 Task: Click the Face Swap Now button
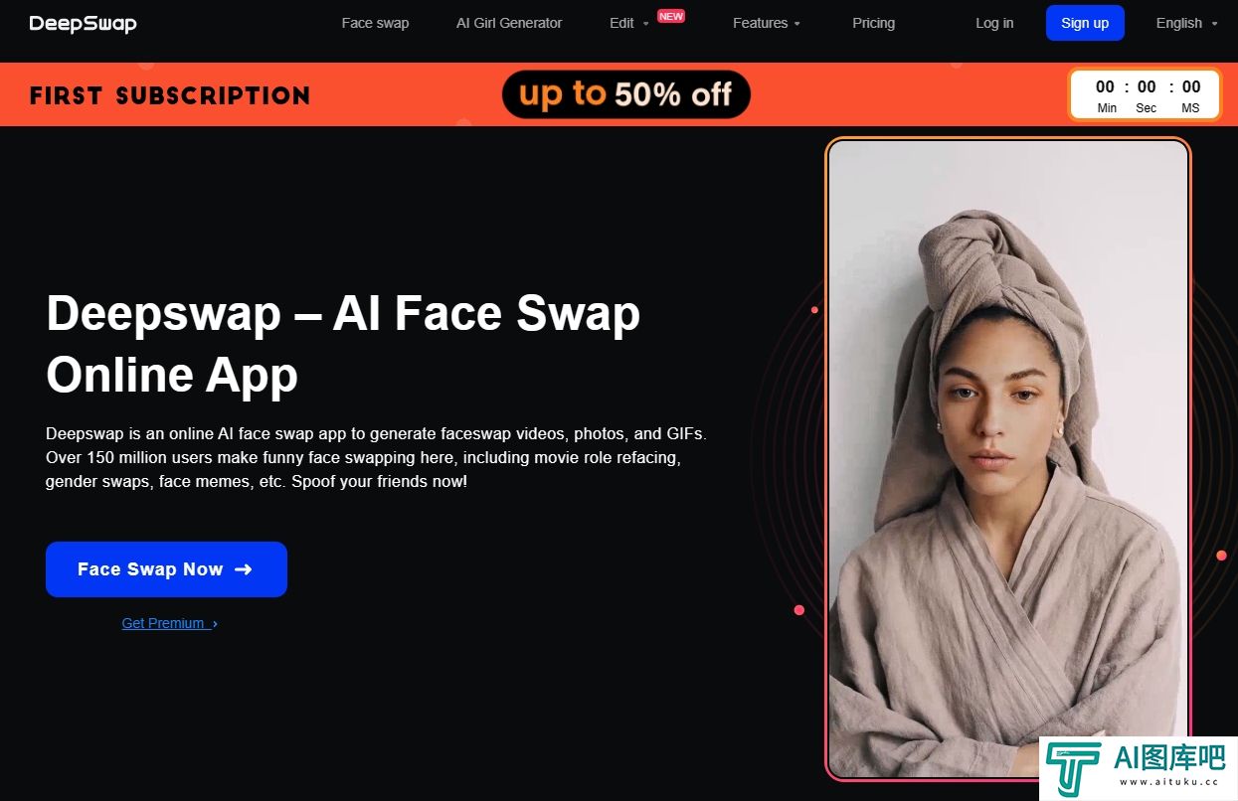pos(166,569)
